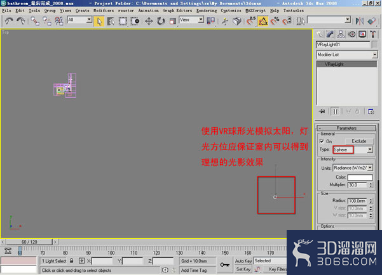The width and height of the screenshot is (382, 275).
Task: Click Pin Stack icon
Action: click(x=322, y=112)
